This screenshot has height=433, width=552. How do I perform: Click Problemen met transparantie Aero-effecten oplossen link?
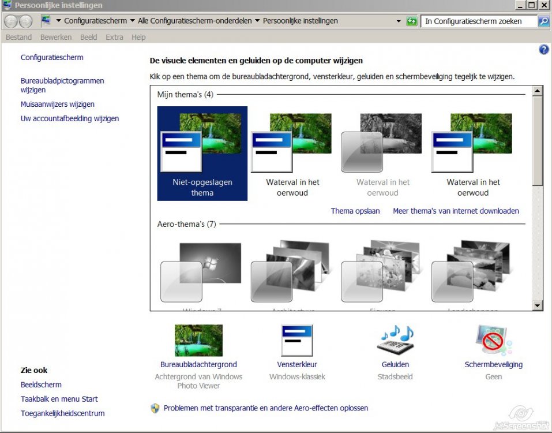point(266,408)
